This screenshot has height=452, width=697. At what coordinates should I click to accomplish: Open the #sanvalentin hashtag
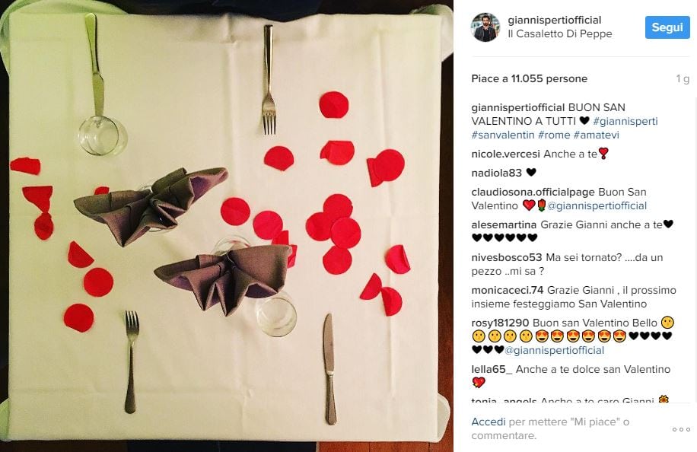tap(502, 135)
